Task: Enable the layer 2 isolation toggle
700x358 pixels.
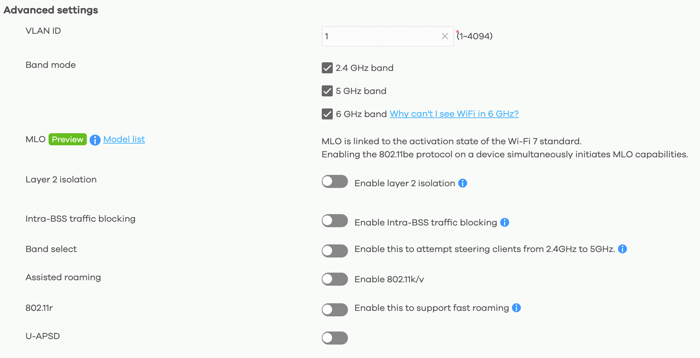Action: click(335, 181)
